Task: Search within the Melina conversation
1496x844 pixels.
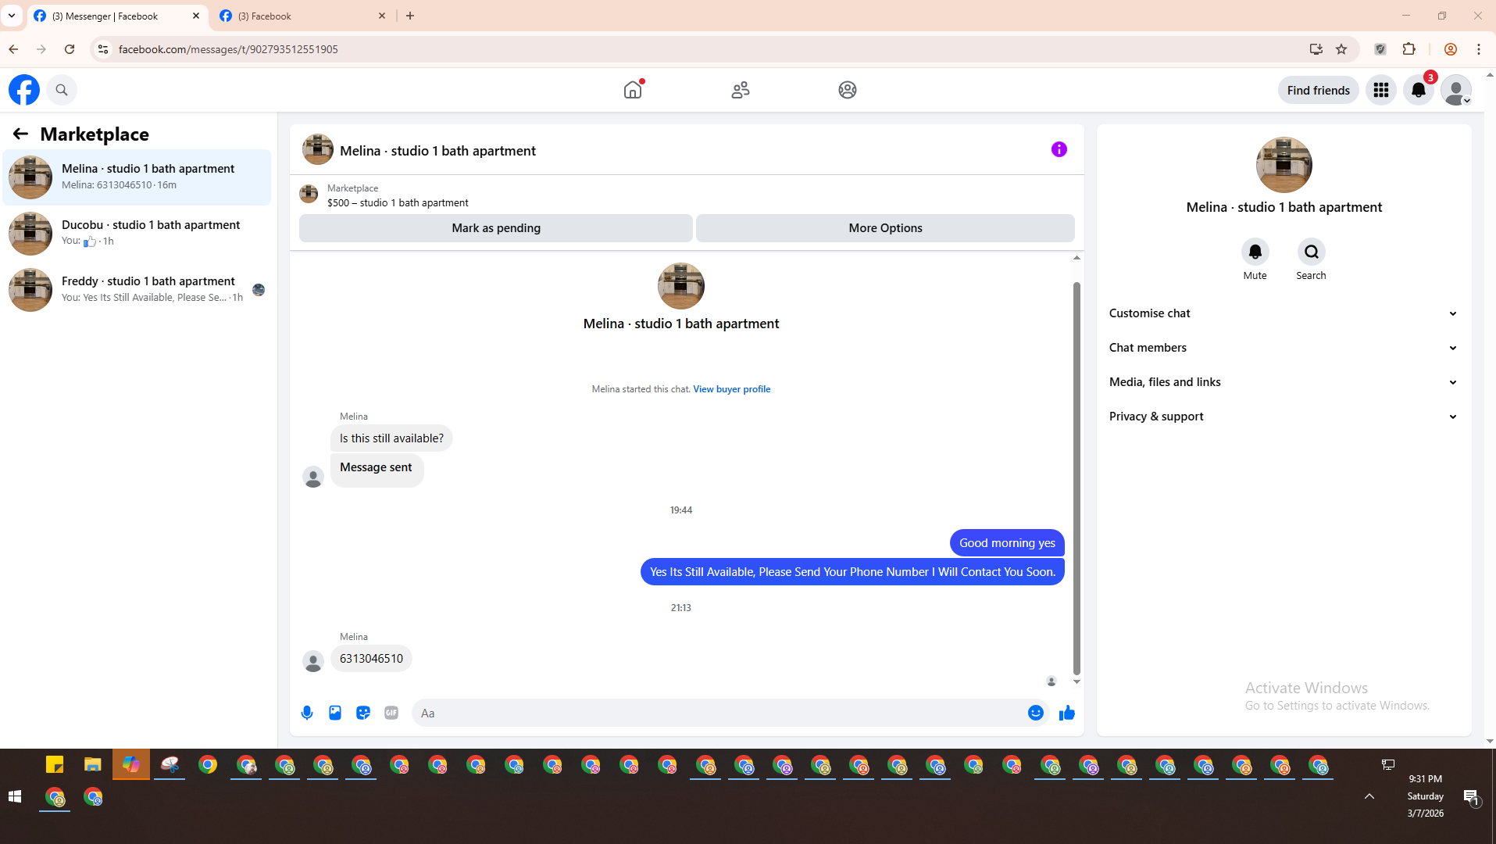Action: (x=1312, y=252)
